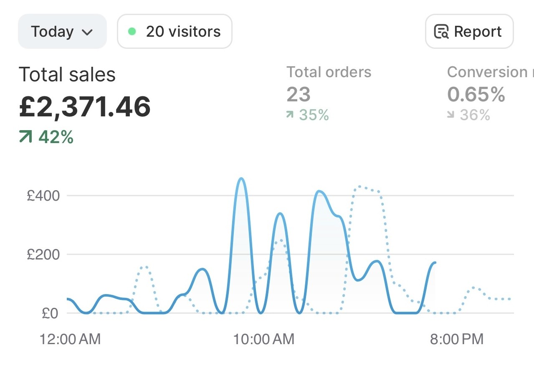The image size is (534, 365).
Task: Click the 12:00 AM axis label
Action: (70, 339)
